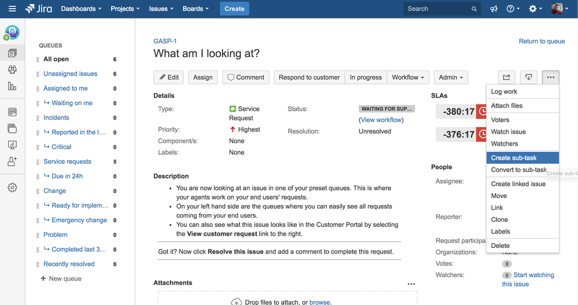Click the In progress transition button
This screenshot has height=305, width=578.
pyautogui.click(x=366, y=77)
